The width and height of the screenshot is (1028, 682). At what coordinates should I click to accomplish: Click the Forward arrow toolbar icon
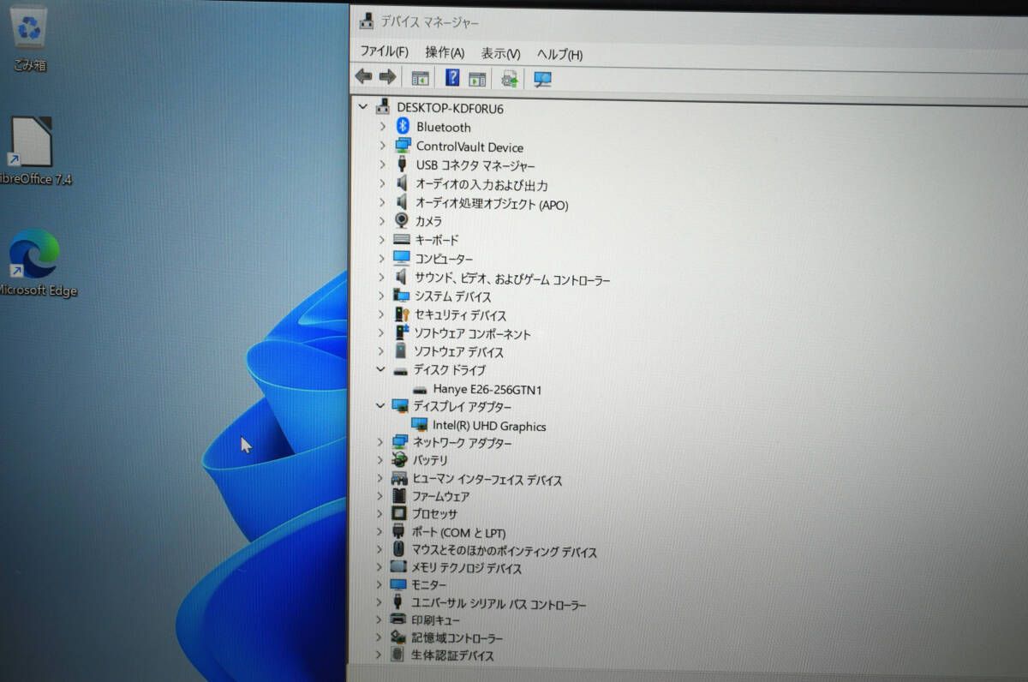coord(387,77)
